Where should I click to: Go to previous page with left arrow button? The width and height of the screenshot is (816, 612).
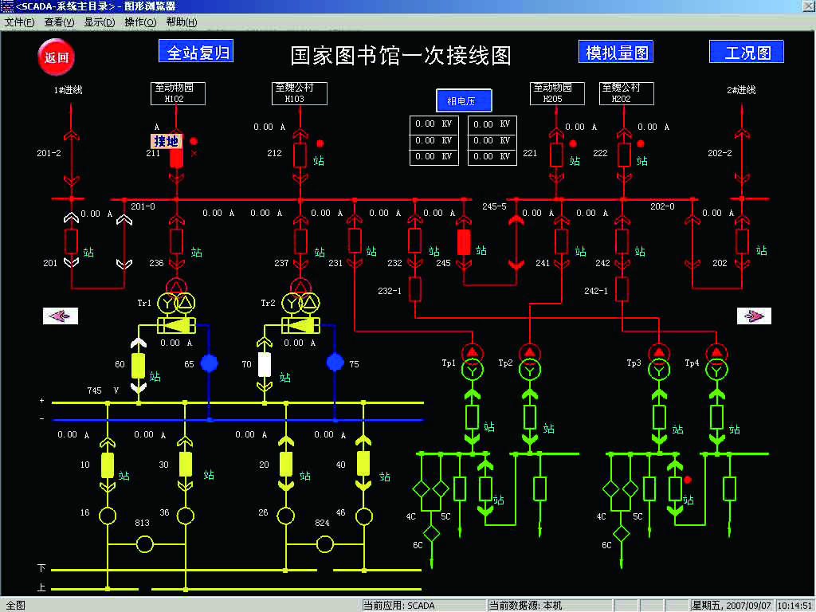point(61,316)
